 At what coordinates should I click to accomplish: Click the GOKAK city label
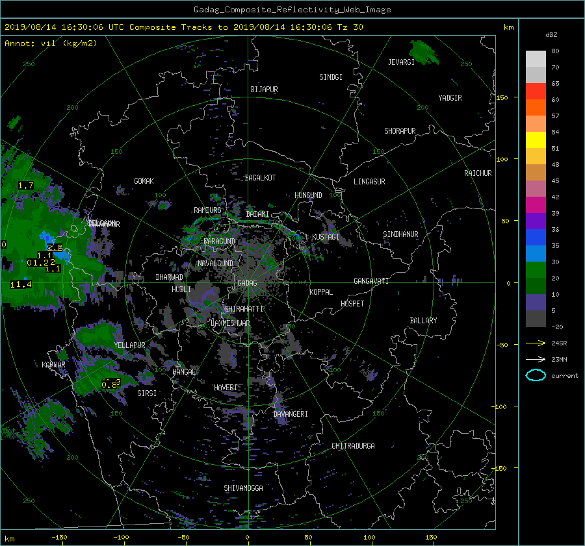pyautogui.click(x=144, y=181)
